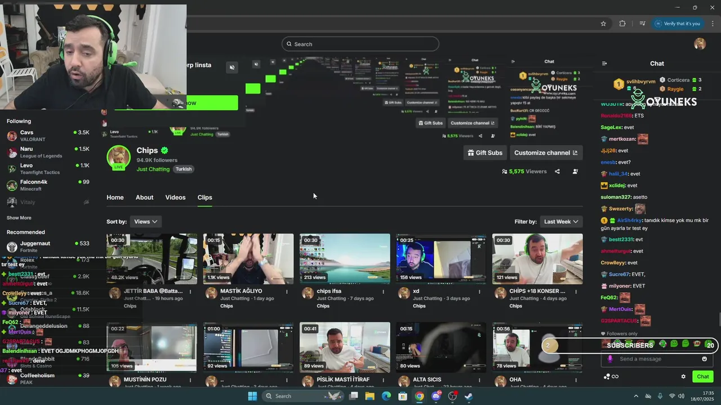Switch to the Videos tab

pos(175,197)
